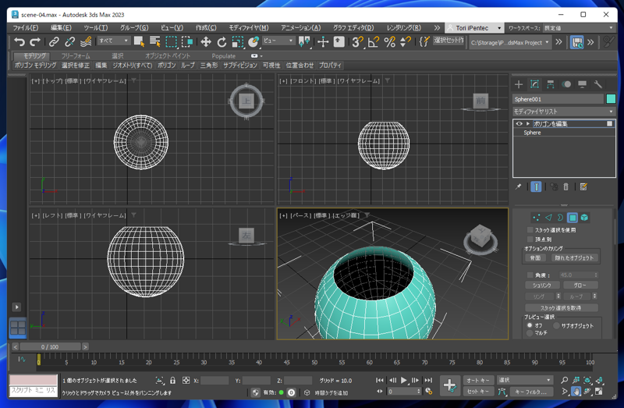Screen dimensions: 624x408
Task: Switch to the フリーフォーム ribbon tab
Action: (x=75, y=55)
